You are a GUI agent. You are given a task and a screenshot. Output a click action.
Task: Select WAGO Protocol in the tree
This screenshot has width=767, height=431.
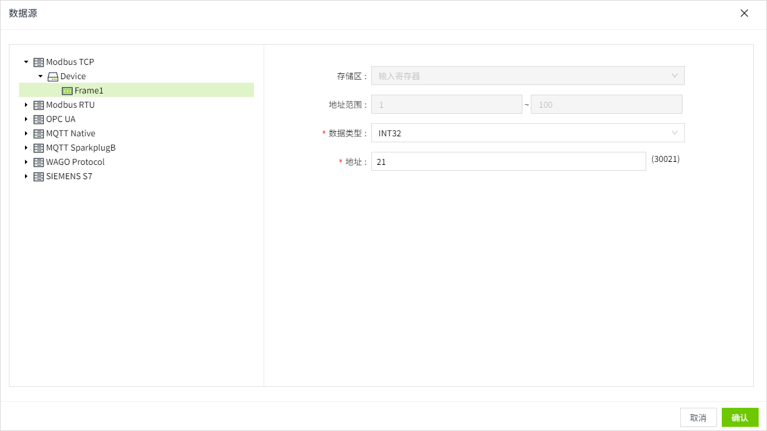[76, 162]
